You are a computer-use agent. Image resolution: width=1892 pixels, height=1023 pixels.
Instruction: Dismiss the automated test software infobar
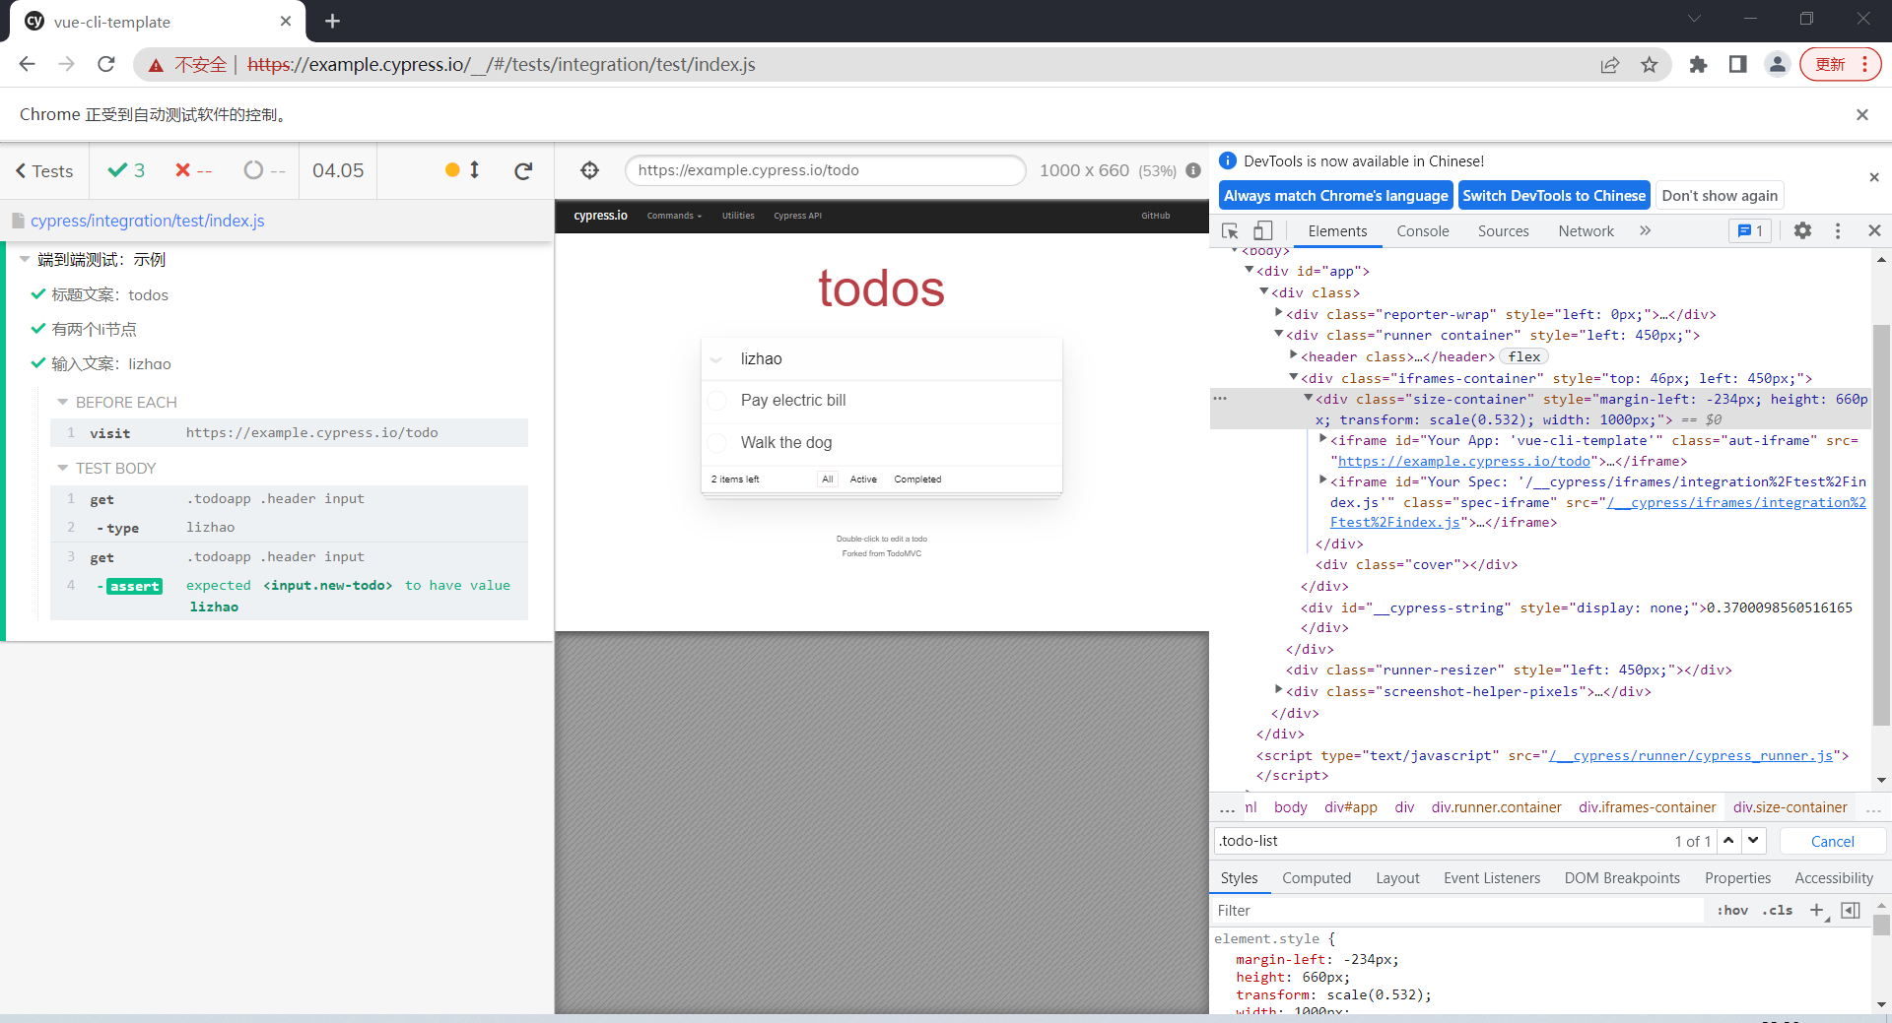1862,114
